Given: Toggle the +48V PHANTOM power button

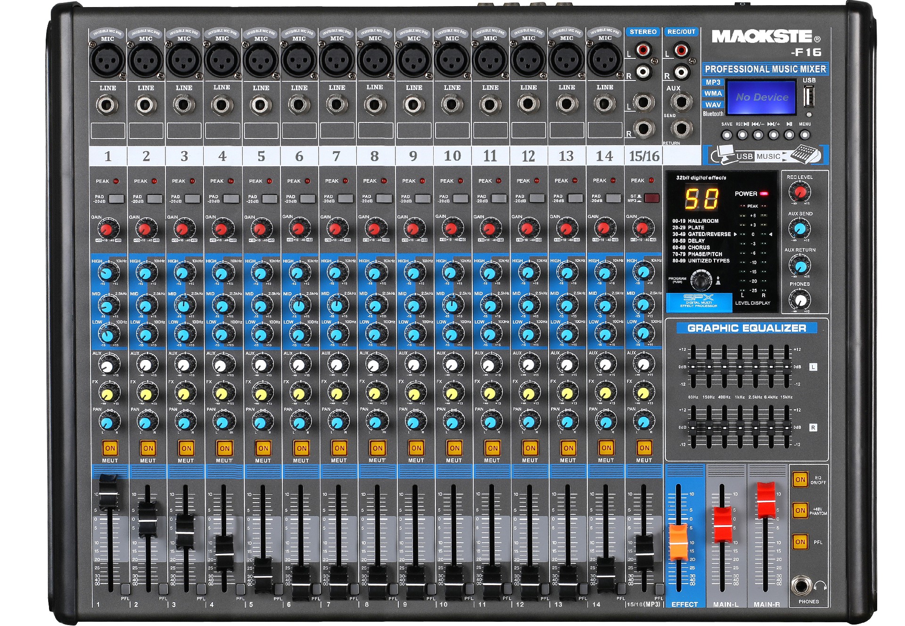Looking at the screenshot, I should (x=800, y=510).
